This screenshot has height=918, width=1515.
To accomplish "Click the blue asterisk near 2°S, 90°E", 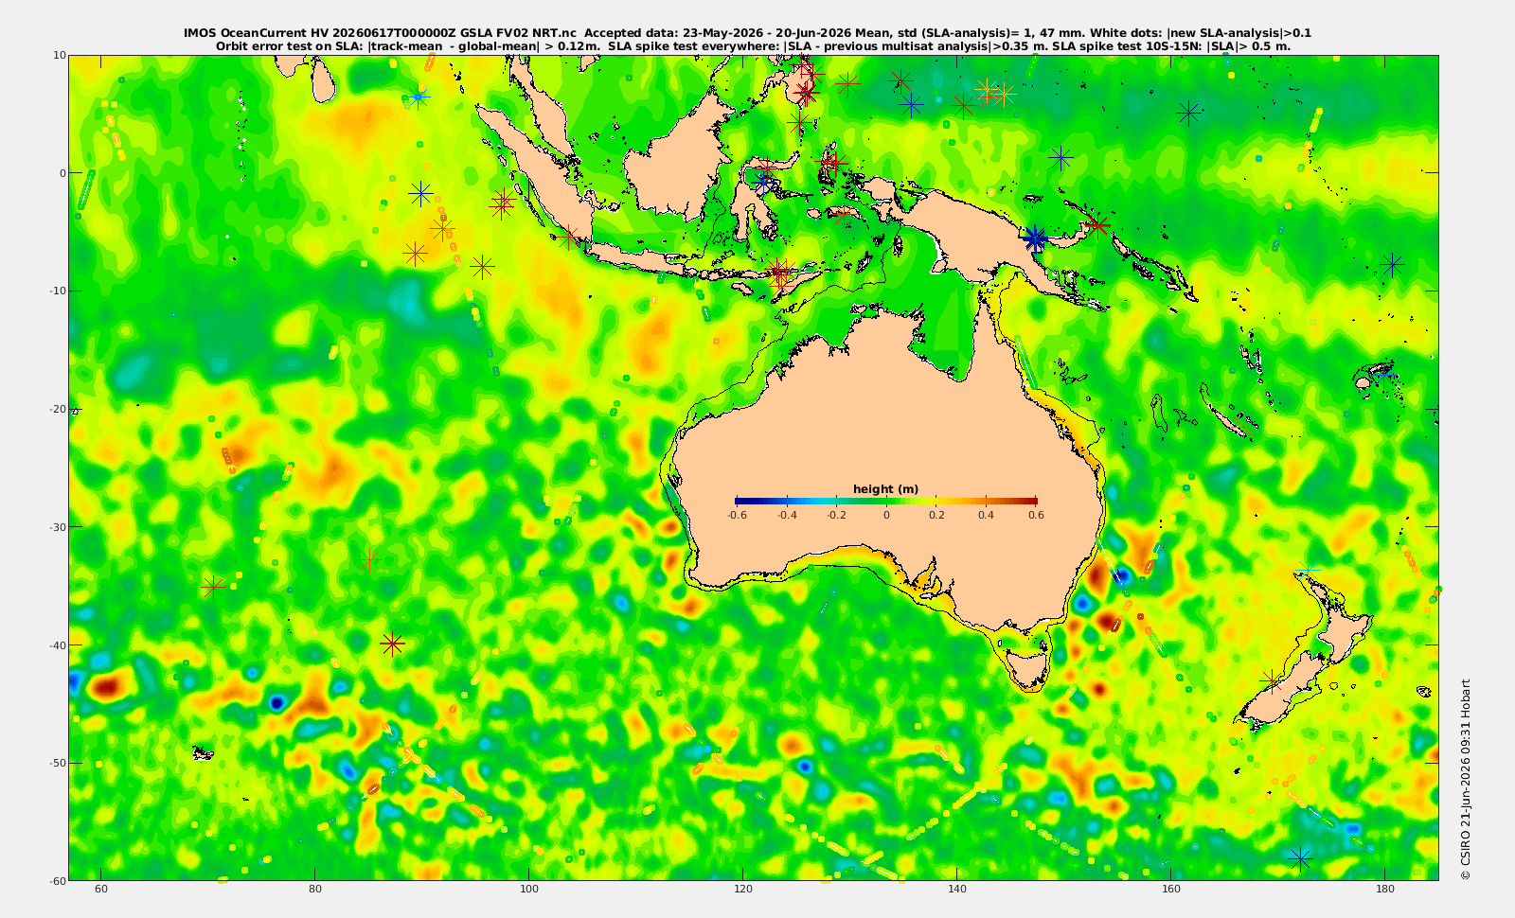I will 420,194.
